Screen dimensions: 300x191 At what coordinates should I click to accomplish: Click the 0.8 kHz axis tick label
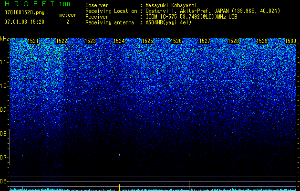(4, 134)
